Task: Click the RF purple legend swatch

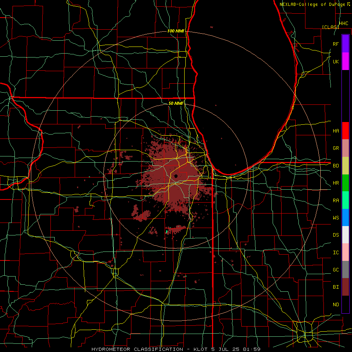Action: point(345,44)
